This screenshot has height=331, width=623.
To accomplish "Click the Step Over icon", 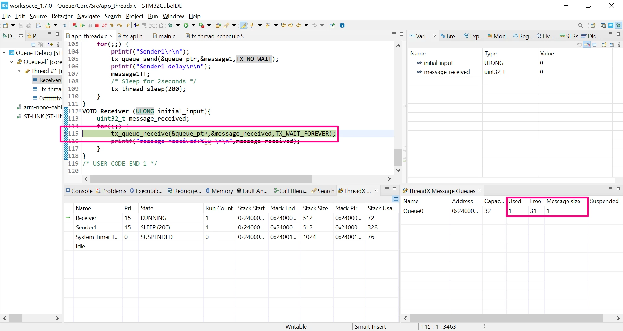I will click(x=119, y=25).
